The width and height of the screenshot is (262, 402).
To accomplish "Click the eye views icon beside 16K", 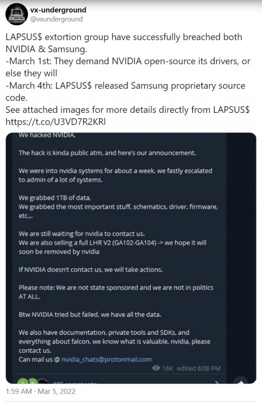I will tap(156, 368).
